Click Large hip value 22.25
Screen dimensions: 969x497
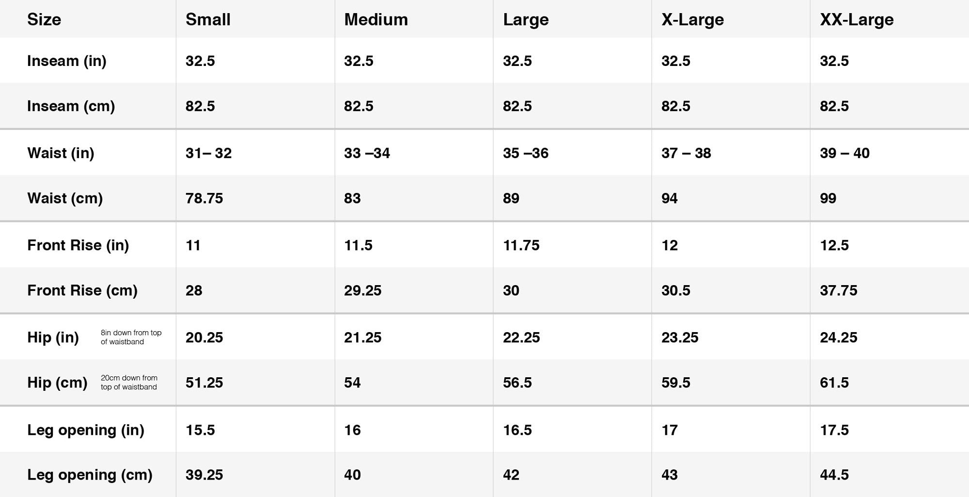(x=521, y=337)
